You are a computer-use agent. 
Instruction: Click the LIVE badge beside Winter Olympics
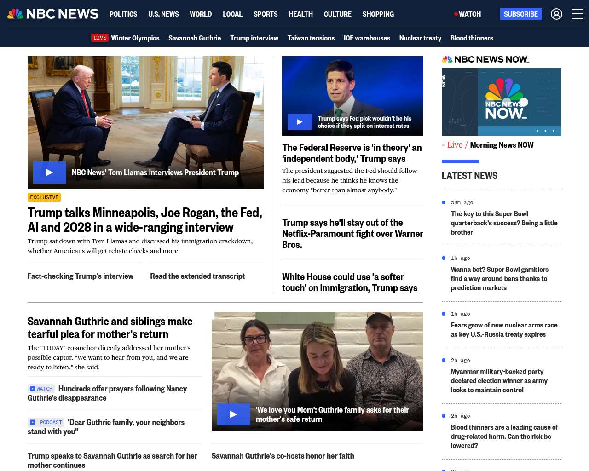point(99,38)
